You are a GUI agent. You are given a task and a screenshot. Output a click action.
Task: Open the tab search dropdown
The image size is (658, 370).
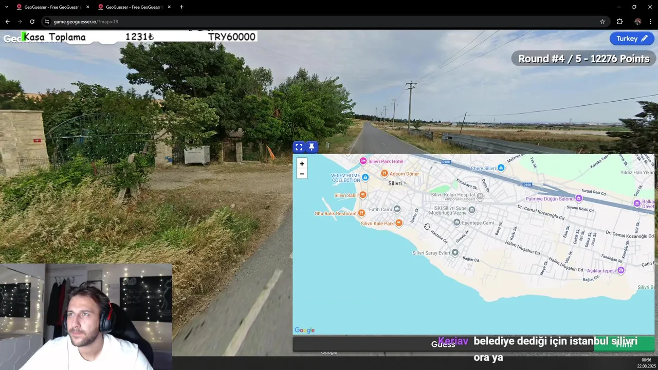[x=7, y=7]
